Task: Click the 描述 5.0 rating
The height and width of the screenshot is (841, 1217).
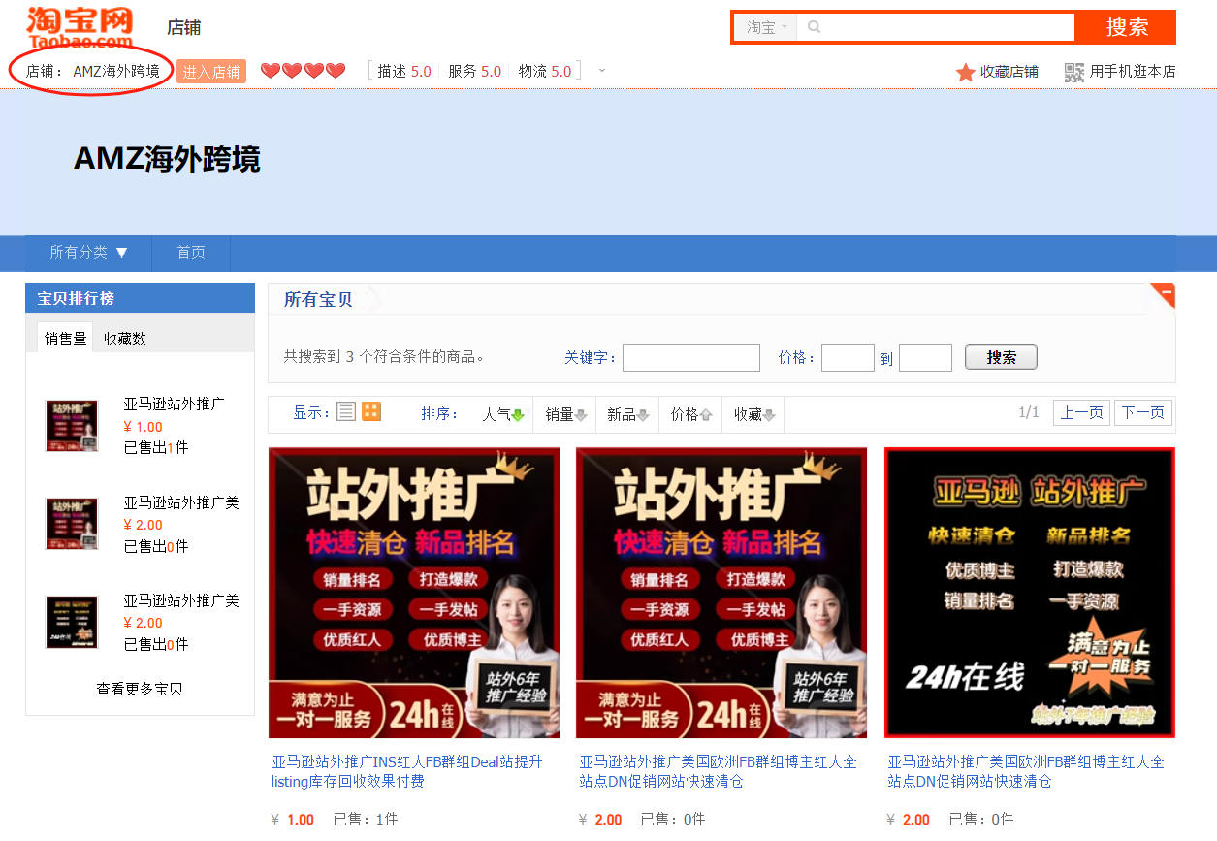Action: (404, 72)
